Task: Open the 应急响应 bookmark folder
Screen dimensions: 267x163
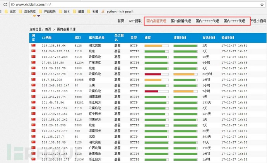Action: point(27,12)
